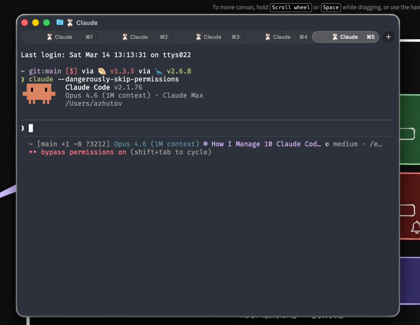Click the folder icon in the title bar
The width and height of the screenshot is (420, 325).
coord(60,23)
